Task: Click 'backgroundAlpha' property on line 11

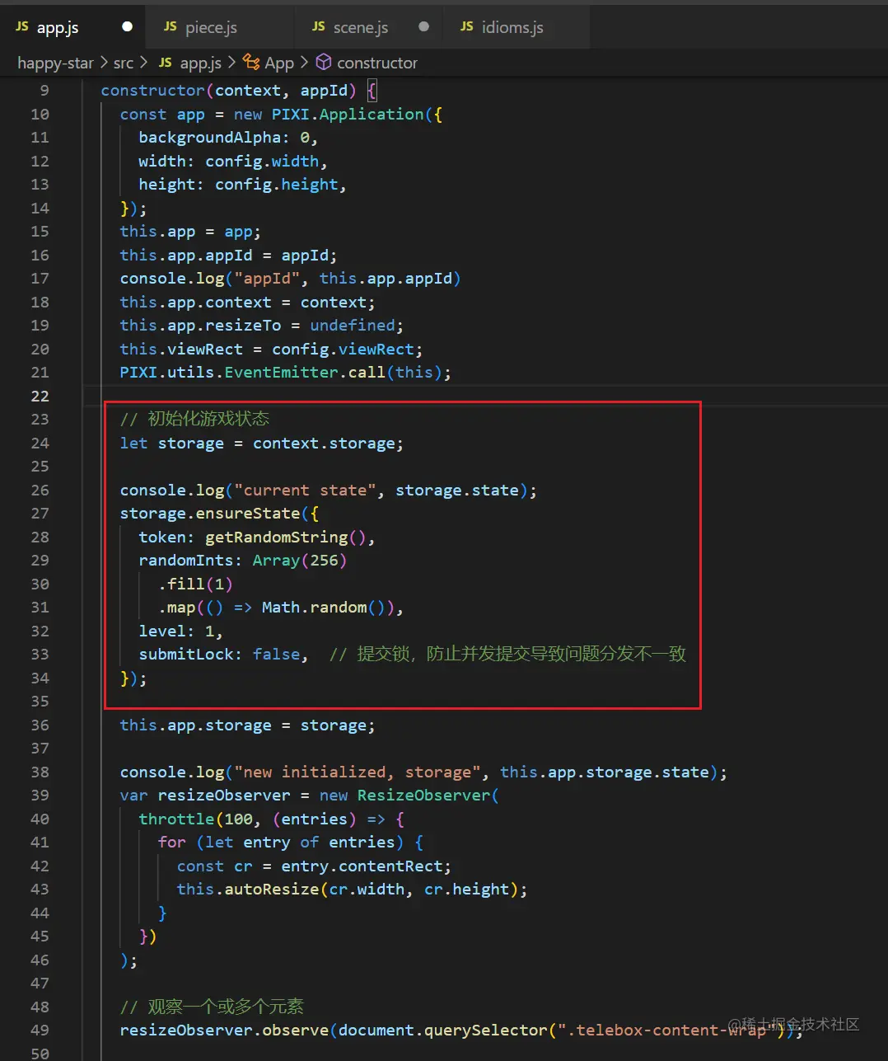Action: click(209, 138)
